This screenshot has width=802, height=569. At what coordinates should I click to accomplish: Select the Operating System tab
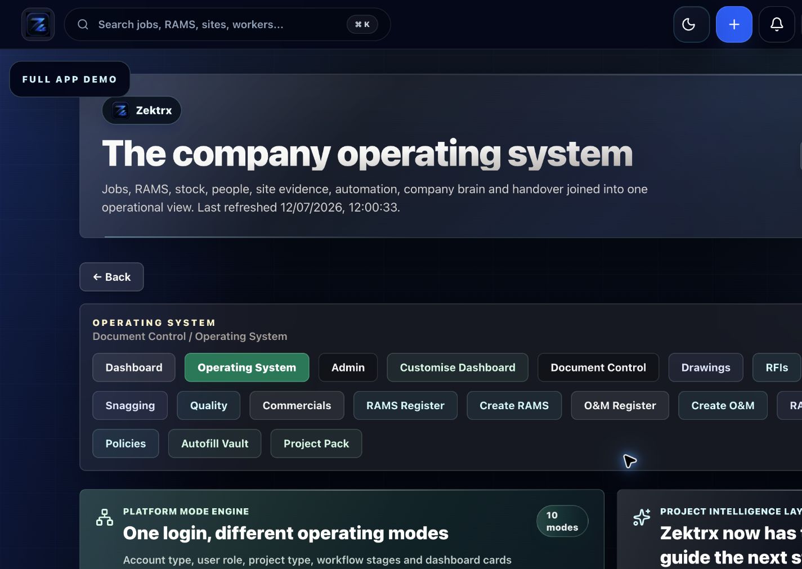[247, 368]
